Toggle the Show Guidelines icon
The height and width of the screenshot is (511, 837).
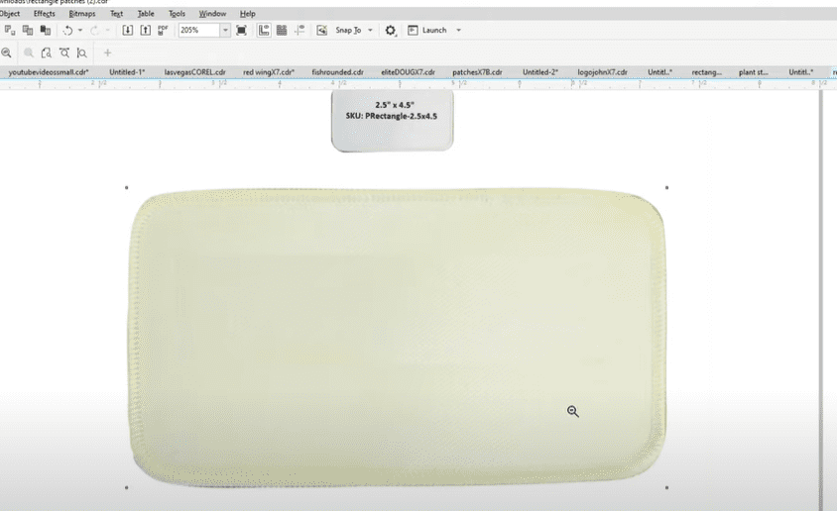point(299,31)
